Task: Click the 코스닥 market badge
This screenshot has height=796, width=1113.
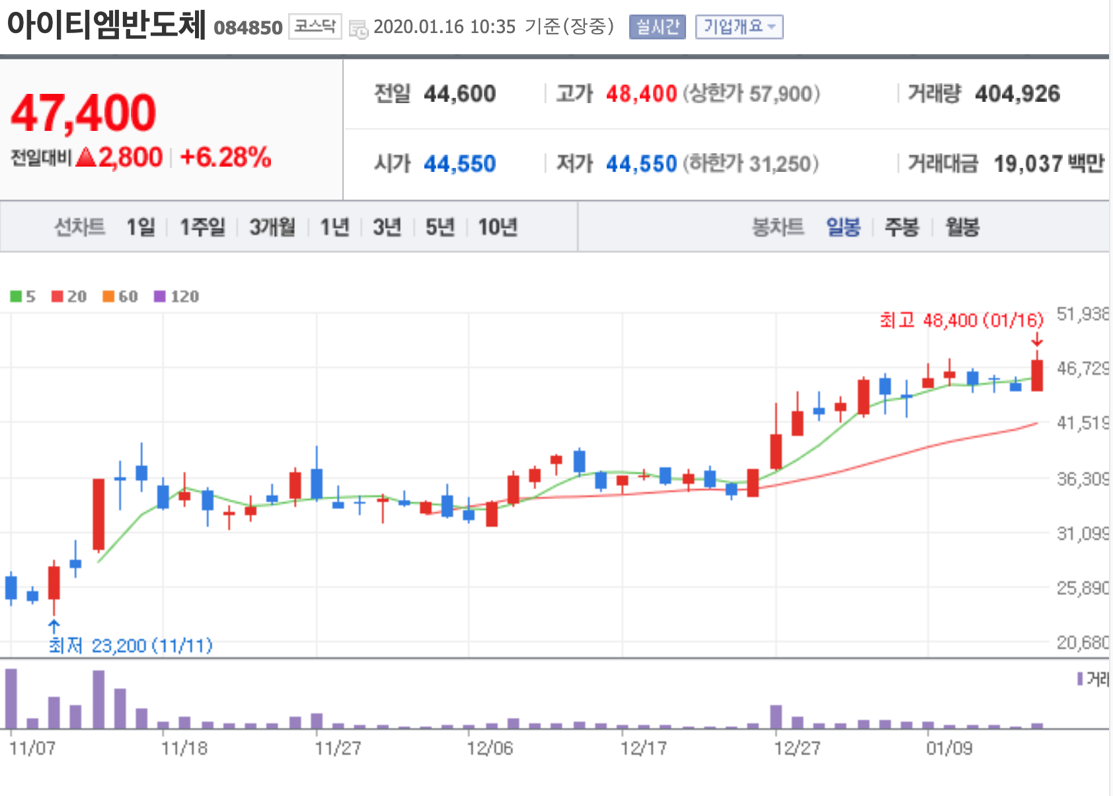Action: (x=315, y=27)
